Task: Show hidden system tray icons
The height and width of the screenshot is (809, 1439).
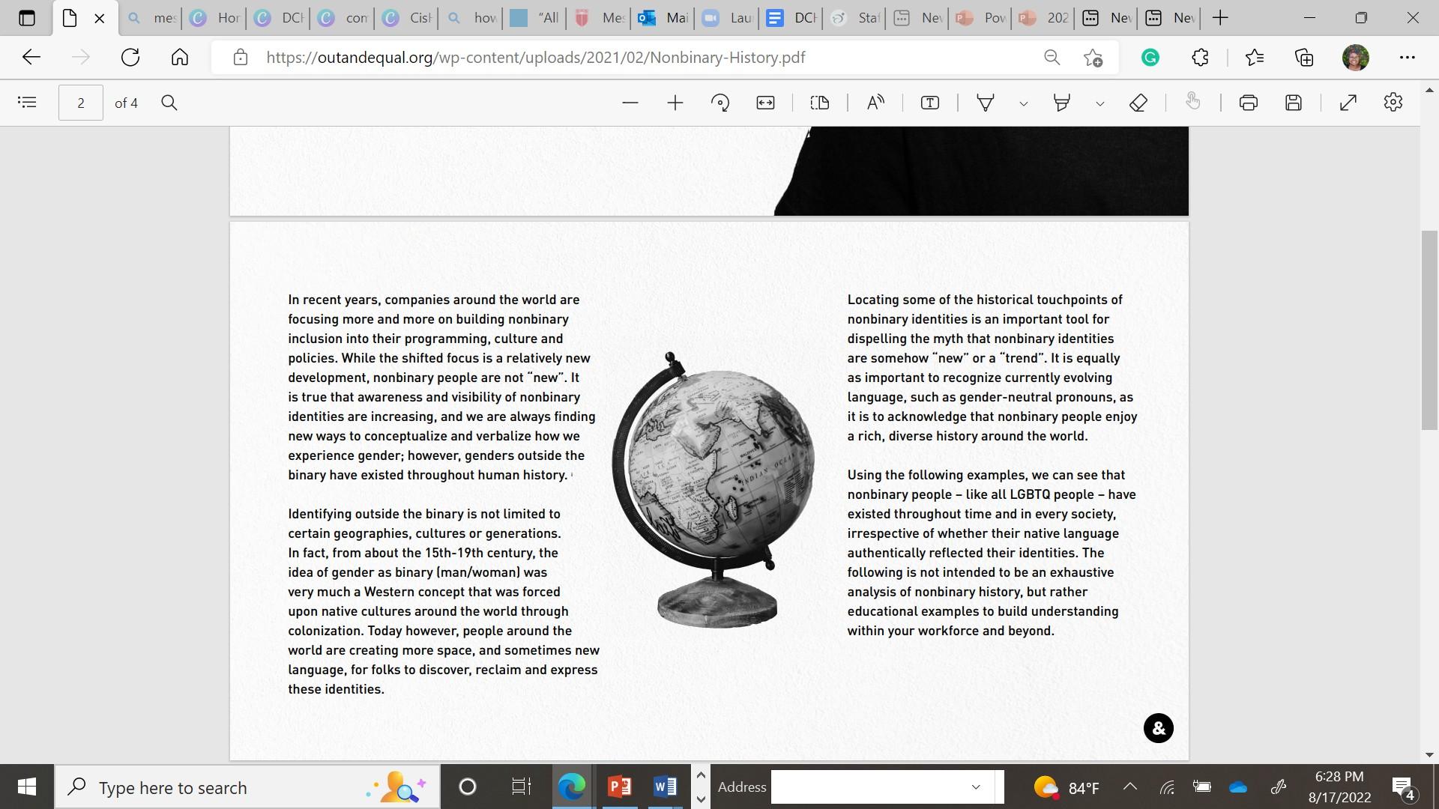Action: tap(1130, 787)
